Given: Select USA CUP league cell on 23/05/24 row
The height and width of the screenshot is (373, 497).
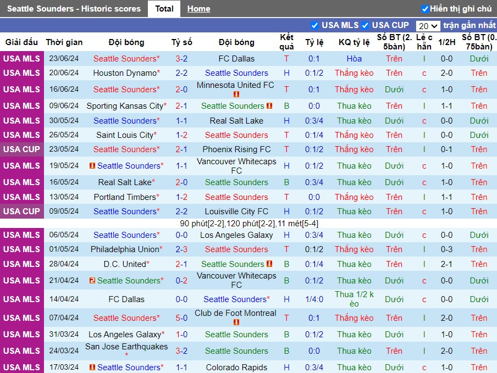Looking at the screenshot, I should (x=22, y=149).
